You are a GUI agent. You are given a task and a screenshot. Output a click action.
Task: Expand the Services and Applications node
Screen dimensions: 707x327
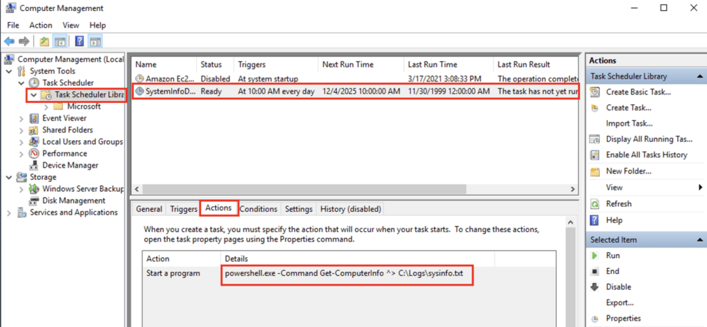click(x=9, y=212)
